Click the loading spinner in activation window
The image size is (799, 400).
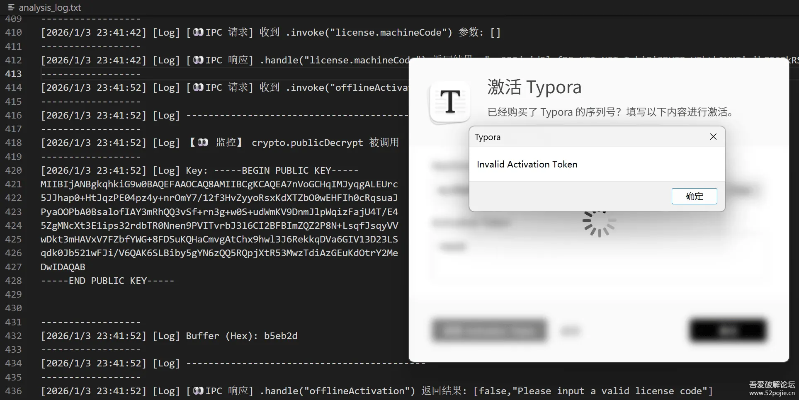click(x=598, y=224)
